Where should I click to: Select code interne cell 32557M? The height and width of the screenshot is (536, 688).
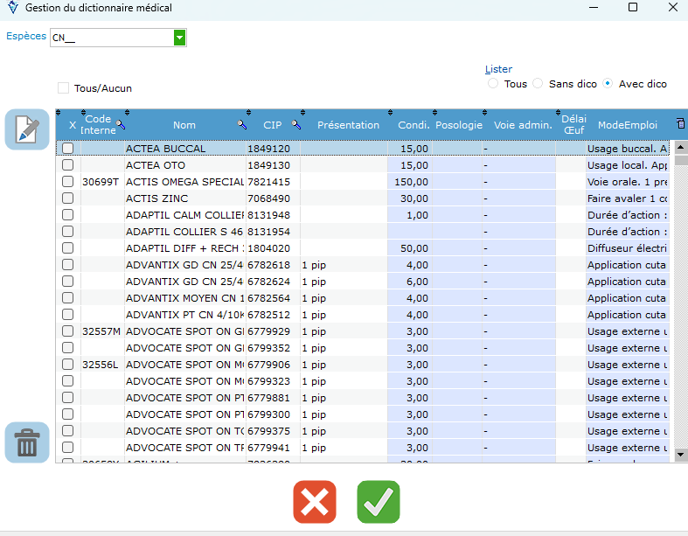[102, 331]
